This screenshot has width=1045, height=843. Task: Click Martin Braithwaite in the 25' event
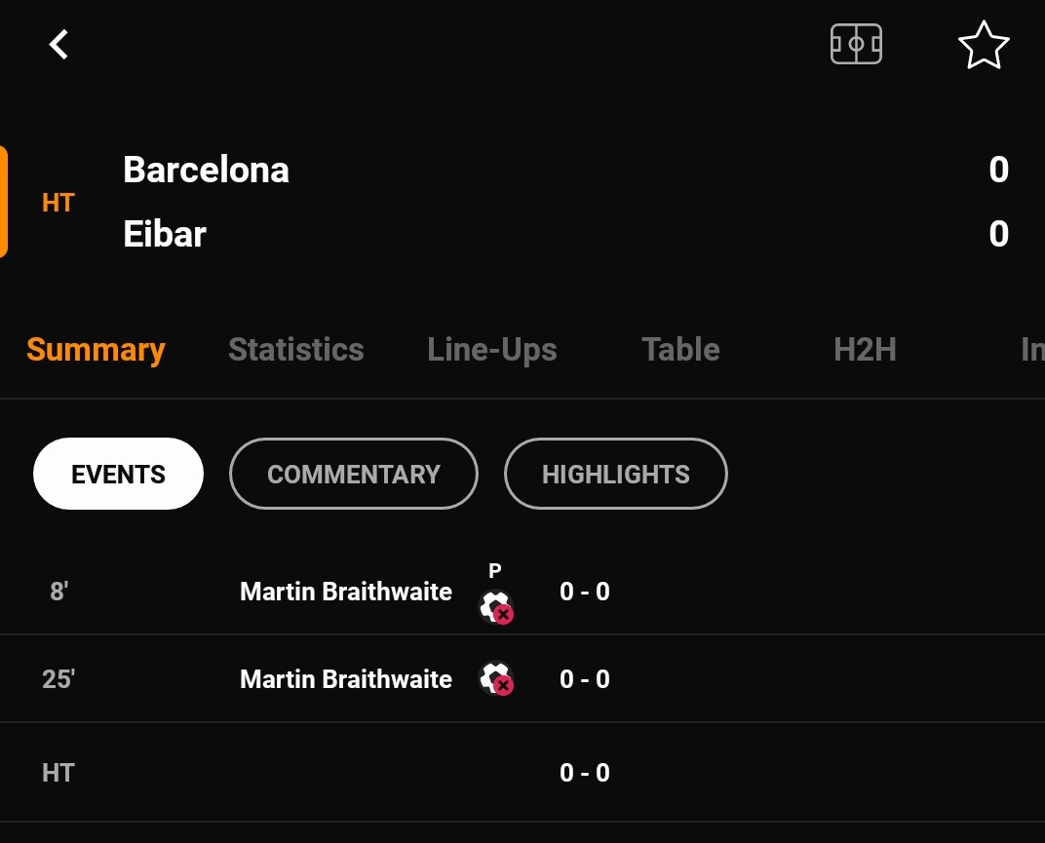click(x=346, y=679)
